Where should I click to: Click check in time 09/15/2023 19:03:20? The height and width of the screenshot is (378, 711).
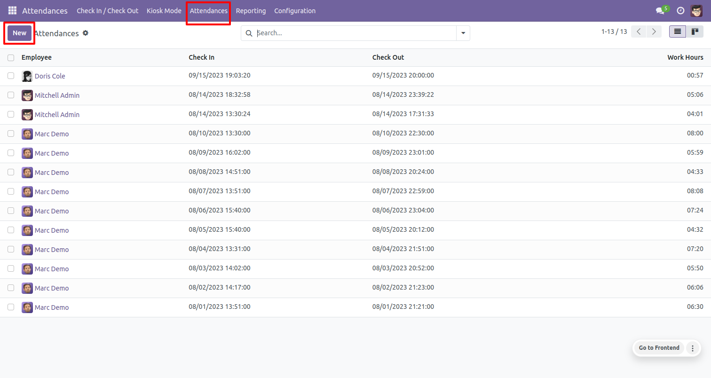point(220,75)
